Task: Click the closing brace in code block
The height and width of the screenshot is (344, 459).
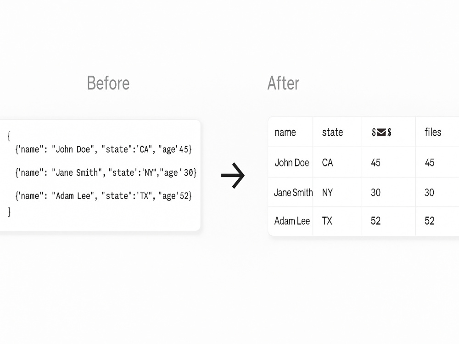Action: (9, 211)
